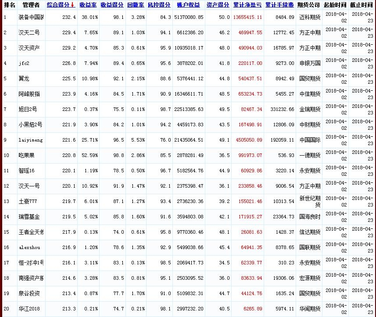Screen dimensions: 376x317
Task: Click the red sort arrow beside 综合得分
Action: (73, 5)
